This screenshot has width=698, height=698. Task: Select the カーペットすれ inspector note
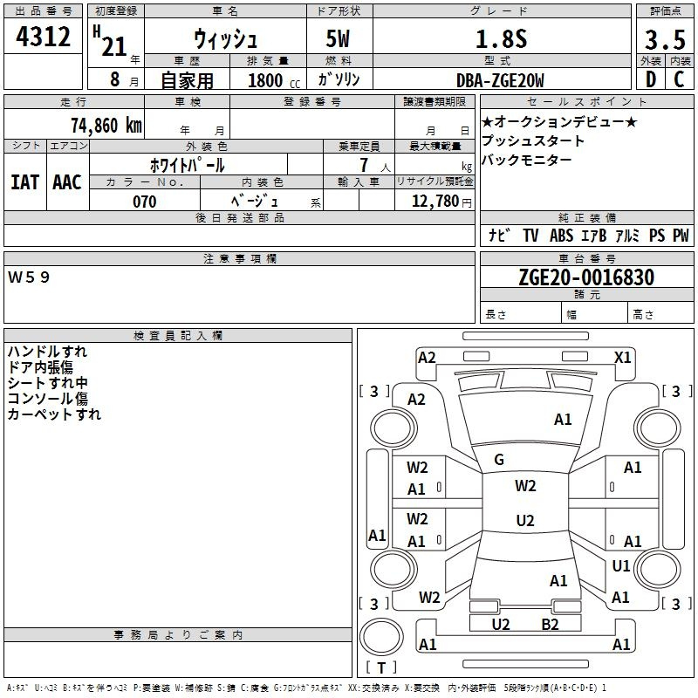click(x=54, y=414)
